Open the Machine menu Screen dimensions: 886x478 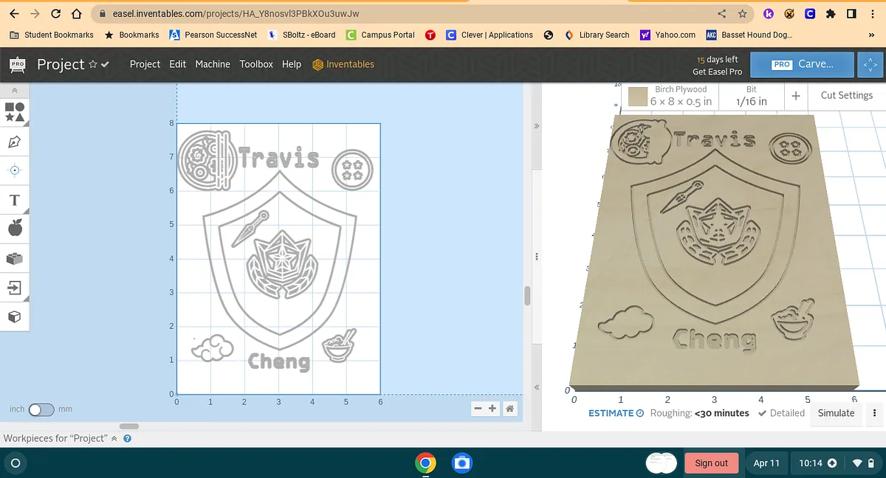point(213,64)
